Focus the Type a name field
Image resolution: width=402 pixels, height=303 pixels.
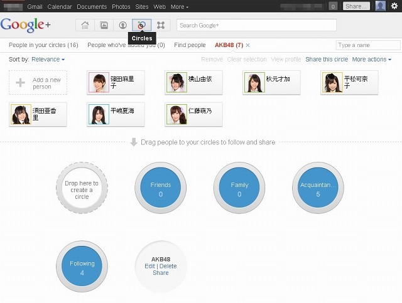368,45
